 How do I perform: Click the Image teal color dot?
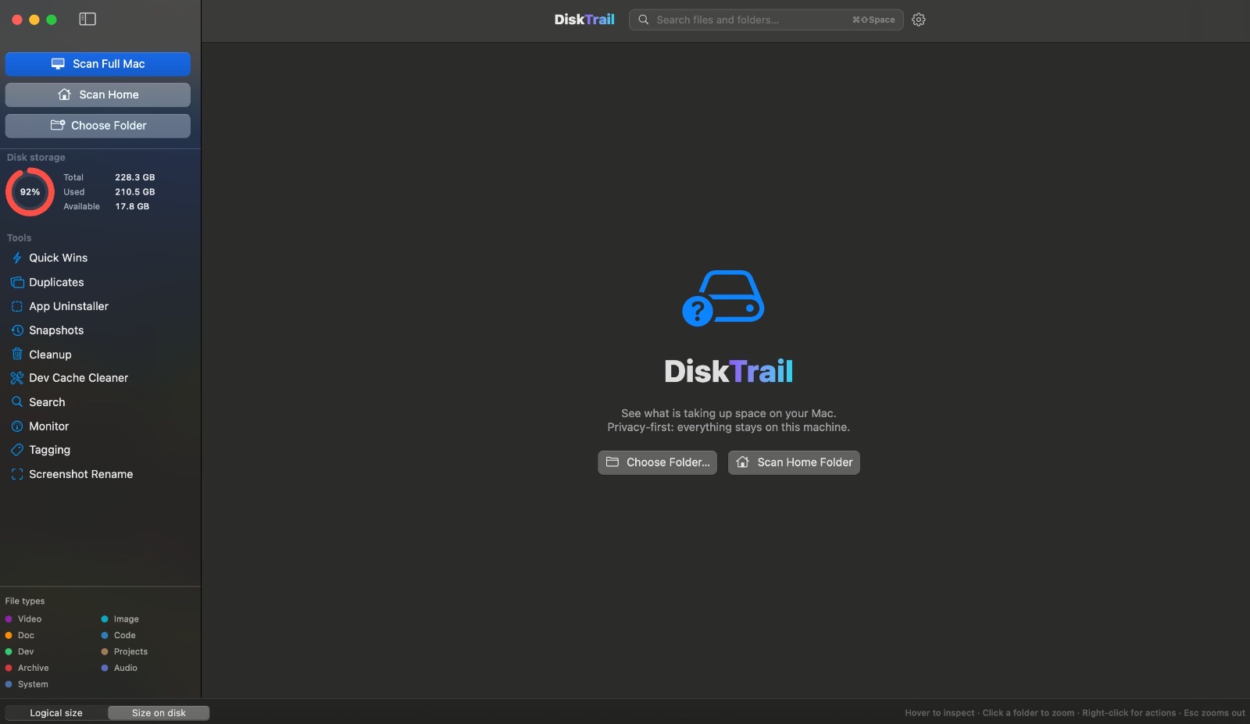point(105,619)
